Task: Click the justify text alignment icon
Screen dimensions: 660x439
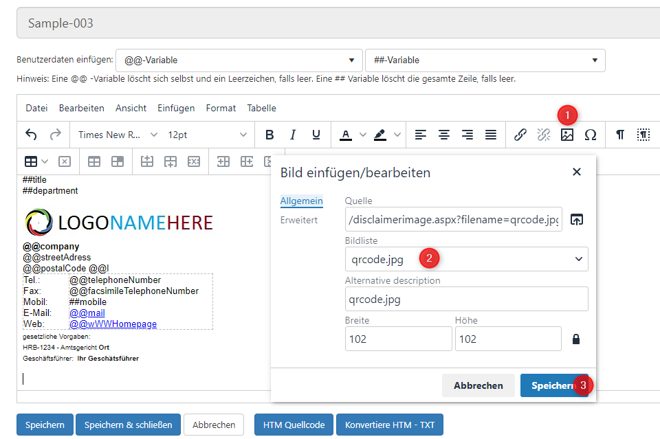Action: click(x=490, y=135)
